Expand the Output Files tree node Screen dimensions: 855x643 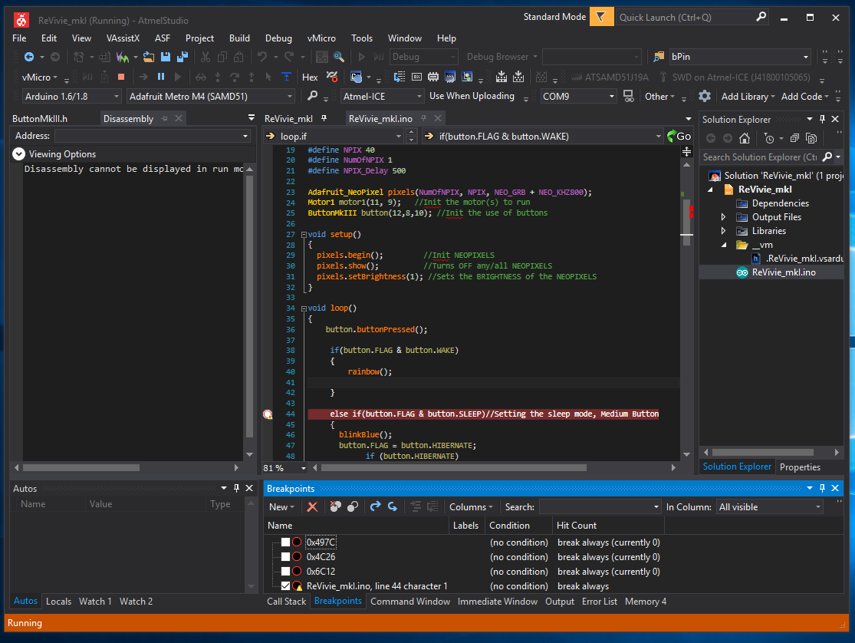point(724,217)
